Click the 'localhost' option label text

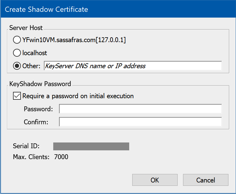(x=35, y=53)
